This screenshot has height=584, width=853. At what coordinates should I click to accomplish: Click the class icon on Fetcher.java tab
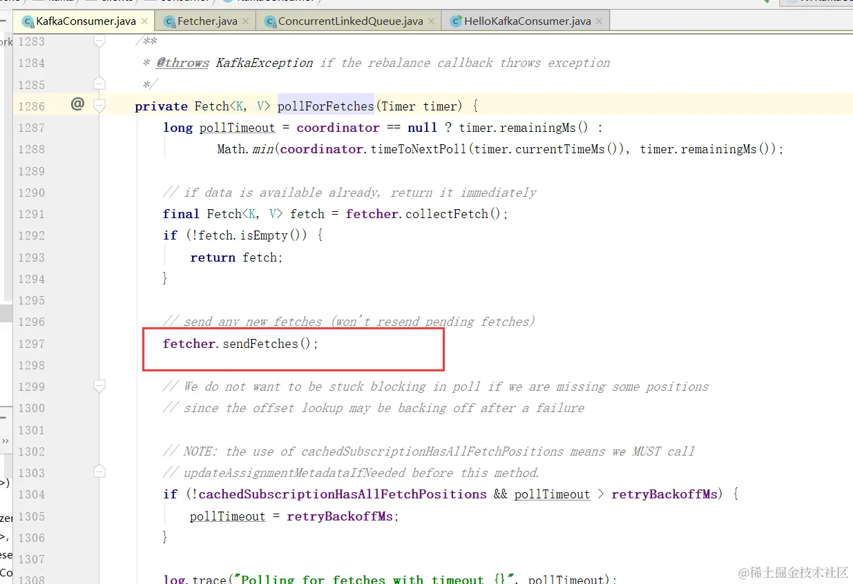click(170, 21)
